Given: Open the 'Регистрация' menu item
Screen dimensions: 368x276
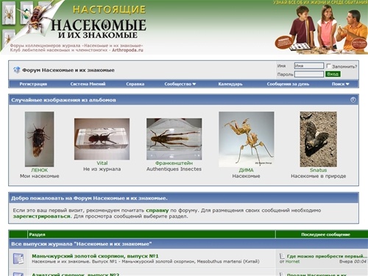Looking at the screenshot, I should tap(33, 84).
